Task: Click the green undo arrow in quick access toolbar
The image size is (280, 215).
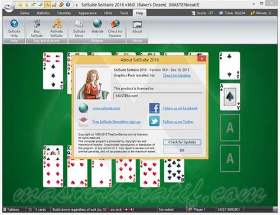Action: [34, 4]
